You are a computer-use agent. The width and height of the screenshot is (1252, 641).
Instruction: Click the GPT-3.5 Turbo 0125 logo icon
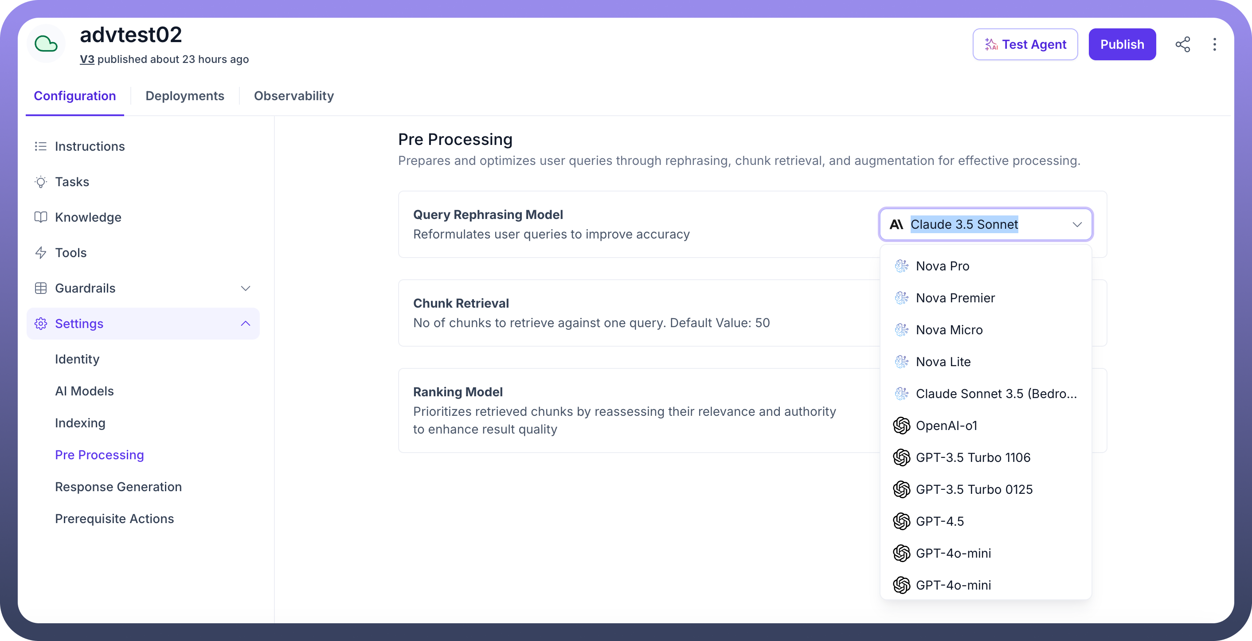point(902,489)
